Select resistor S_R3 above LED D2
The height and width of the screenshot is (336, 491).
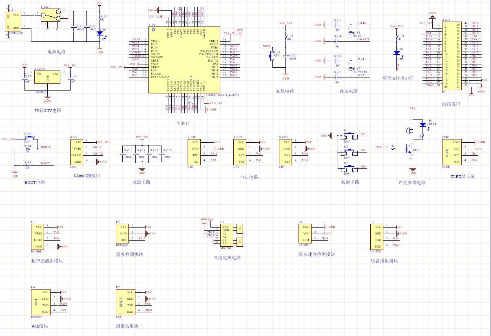point(397,38)
